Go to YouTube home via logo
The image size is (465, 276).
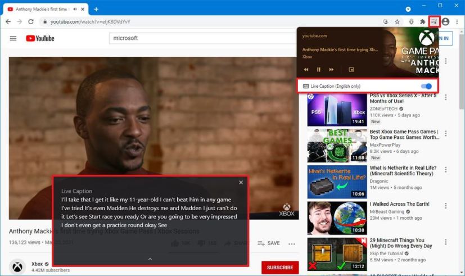[40, 38]
